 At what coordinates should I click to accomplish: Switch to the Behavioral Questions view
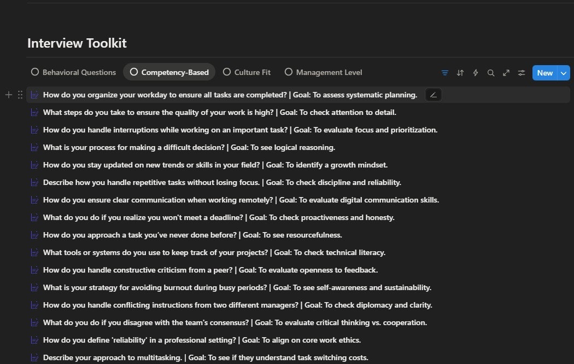click(80, 72)
